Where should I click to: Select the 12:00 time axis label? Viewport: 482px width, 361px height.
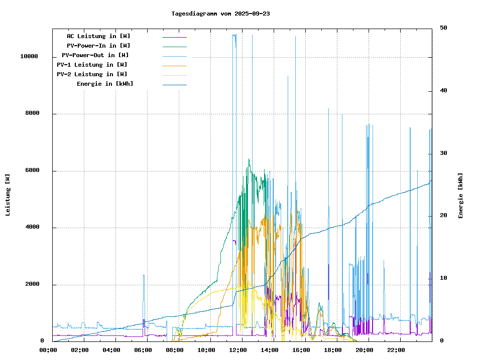tap(240, 350)
